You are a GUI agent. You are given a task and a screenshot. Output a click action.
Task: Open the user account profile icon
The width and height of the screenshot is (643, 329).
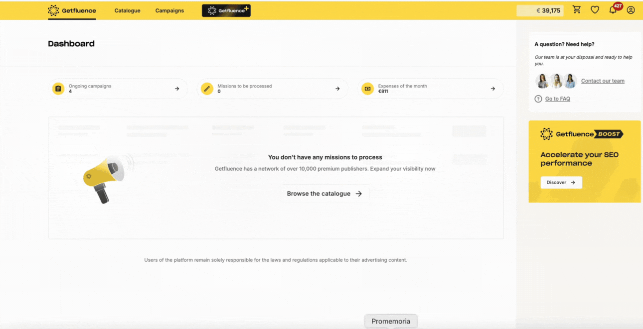pos(631,10)
